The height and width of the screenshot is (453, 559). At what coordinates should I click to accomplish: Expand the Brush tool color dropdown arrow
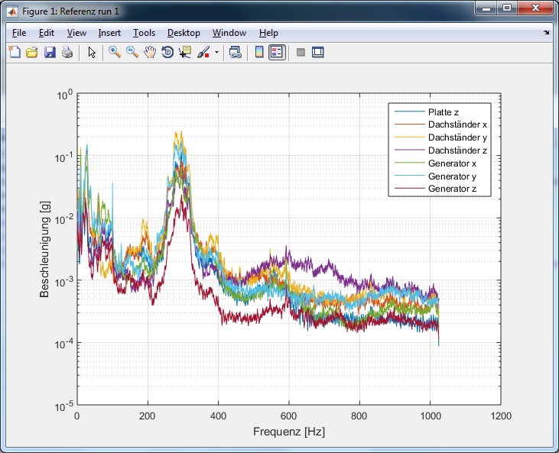(x=216, y=53)
